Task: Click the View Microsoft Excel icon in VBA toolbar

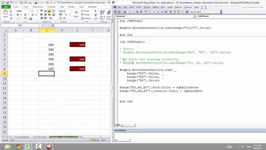Action: tap(116, 12)
